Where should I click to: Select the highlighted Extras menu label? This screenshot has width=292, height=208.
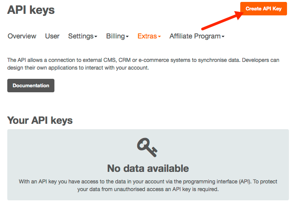click(x=147, y=36)
